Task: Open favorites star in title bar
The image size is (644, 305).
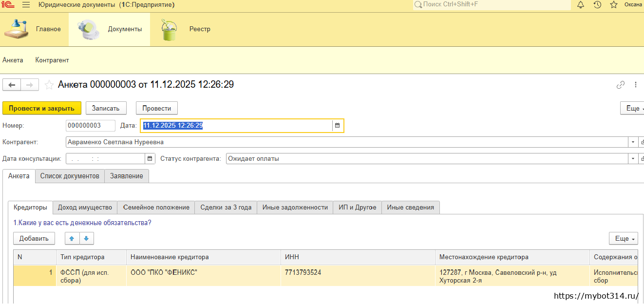Action: (614, 5)
